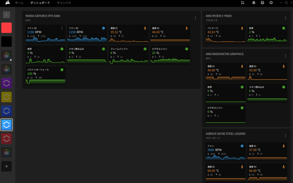
Task: Select the purple hexagon profile icon
Action: 7,83
